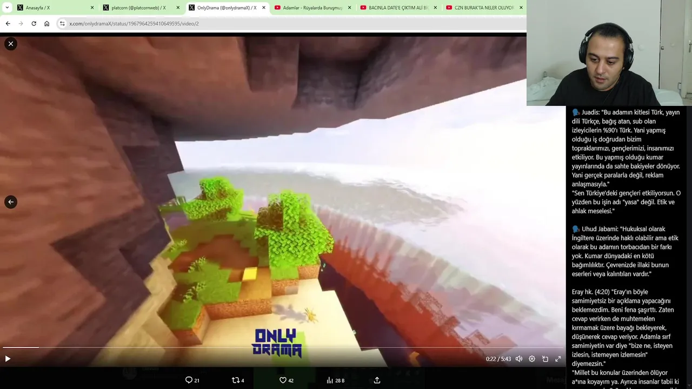Click the 0:22 / 5:43 time display

coord(498,359)
